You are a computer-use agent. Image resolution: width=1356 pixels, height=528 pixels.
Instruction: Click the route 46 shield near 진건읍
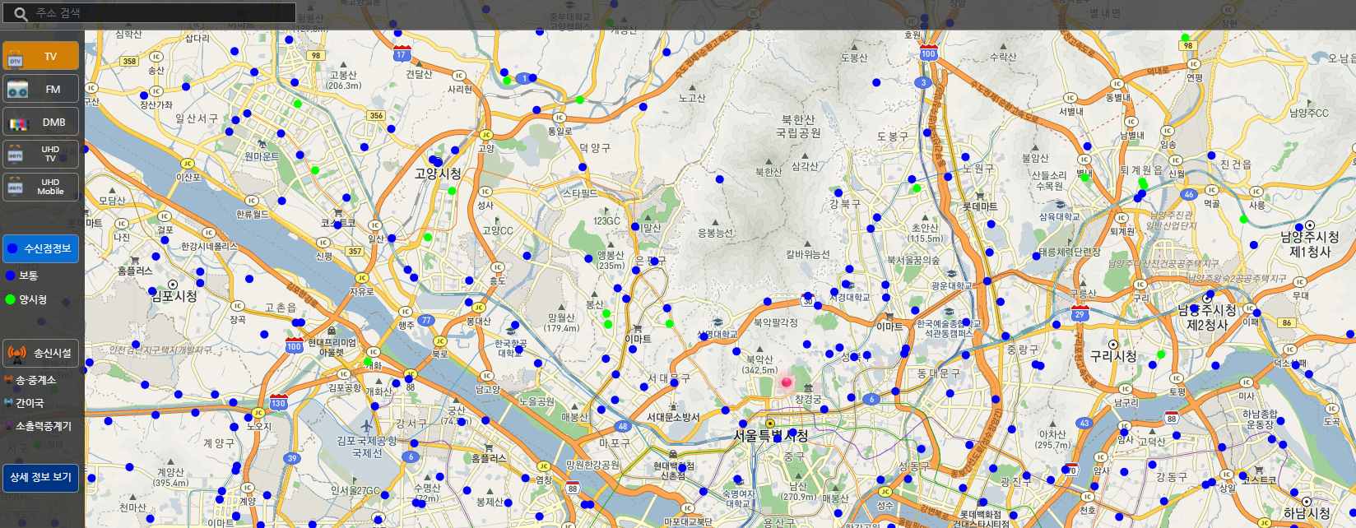(1188, 195)
